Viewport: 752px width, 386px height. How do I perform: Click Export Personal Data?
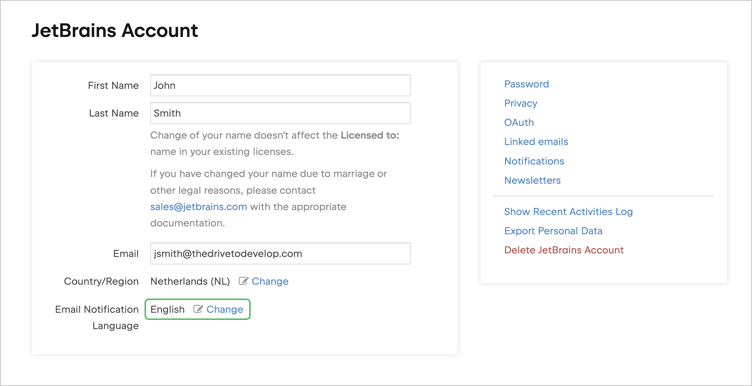click(x=553, y=231)
